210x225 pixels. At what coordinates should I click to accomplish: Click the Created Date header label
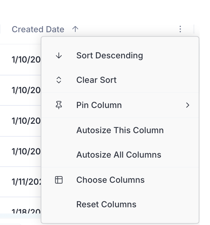pyautogui.click(x=38, y=29)
